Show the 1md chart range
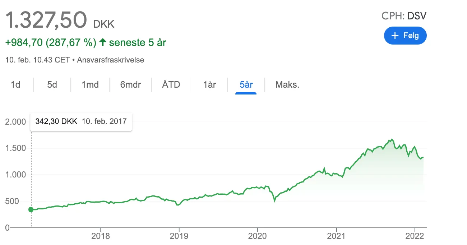This screenshot has width=467, height=245. coord(90,85)
